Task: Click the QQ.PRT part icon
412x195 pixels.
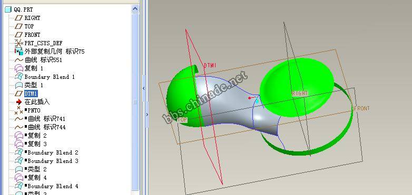Action: [8, 9]
